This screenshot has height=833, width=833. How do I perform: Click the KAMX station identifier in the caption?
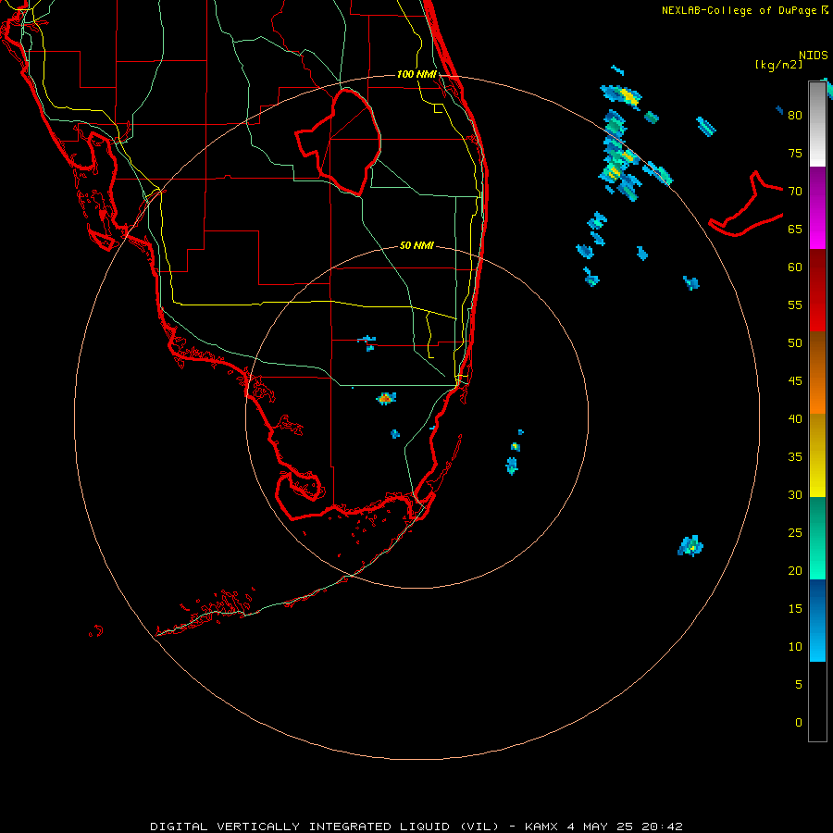[541, 827]
